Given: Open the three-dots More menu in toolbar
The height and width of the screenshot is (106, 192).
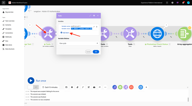Looking at the screenshot, I should (x=105, y=87).
